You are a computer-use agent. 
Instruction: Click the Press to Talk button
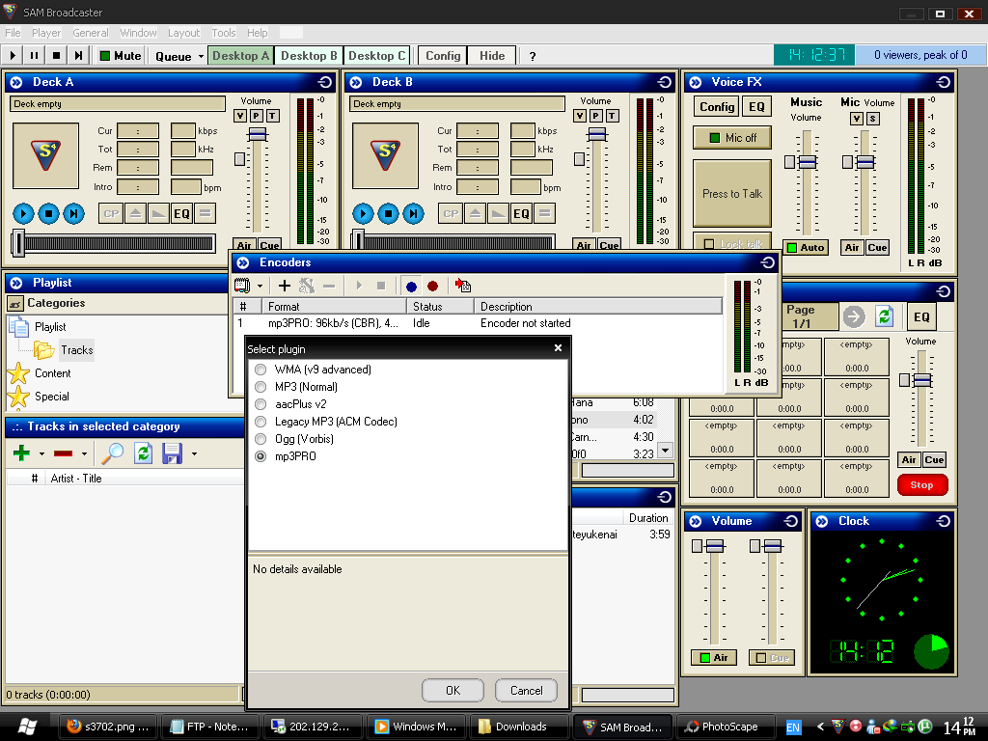tap(732, 193)
